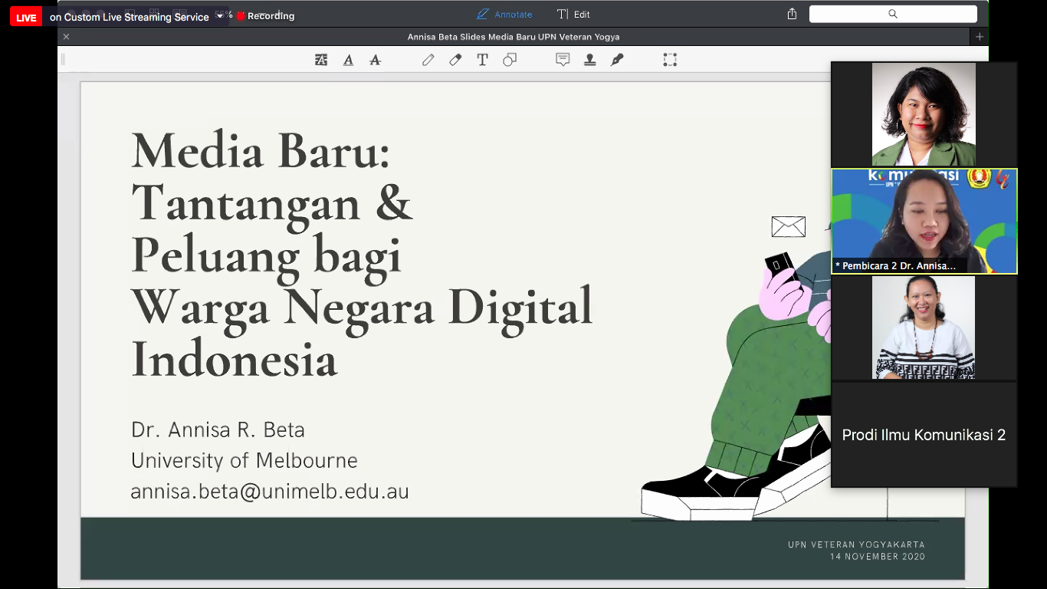Add a new tab with plus
1047x589 pixels.
pyautogui.click(x=980, y=36)
